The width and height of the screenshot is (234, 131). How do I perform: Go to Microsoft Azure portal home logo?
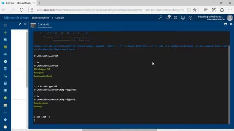click(x=16, y=18)
